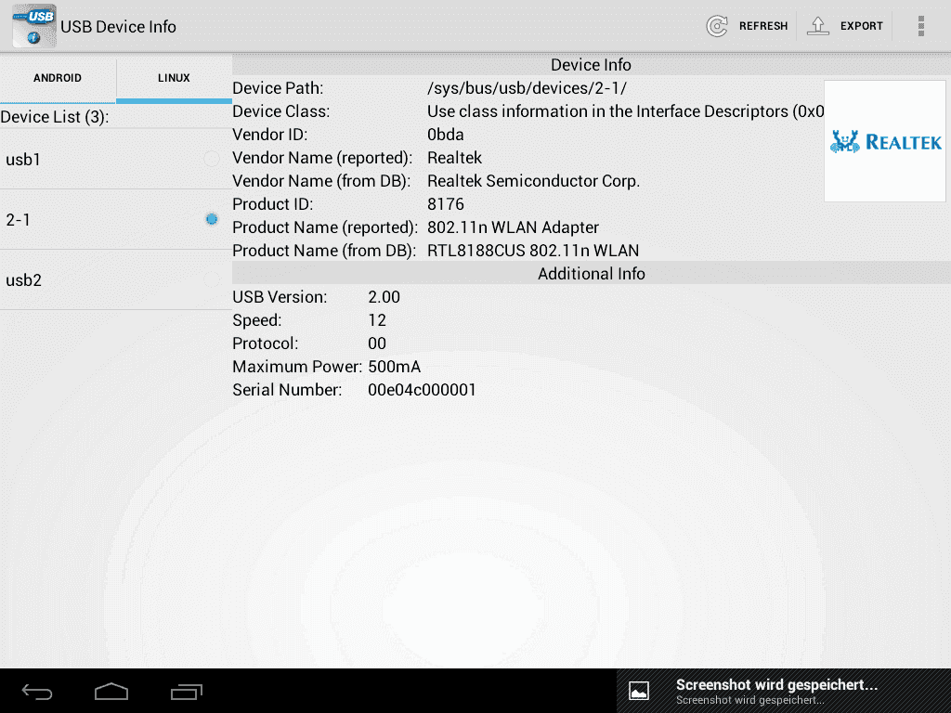Click the Export upload arrow icon
Screen dimensions: 951x713
(817, 26)
